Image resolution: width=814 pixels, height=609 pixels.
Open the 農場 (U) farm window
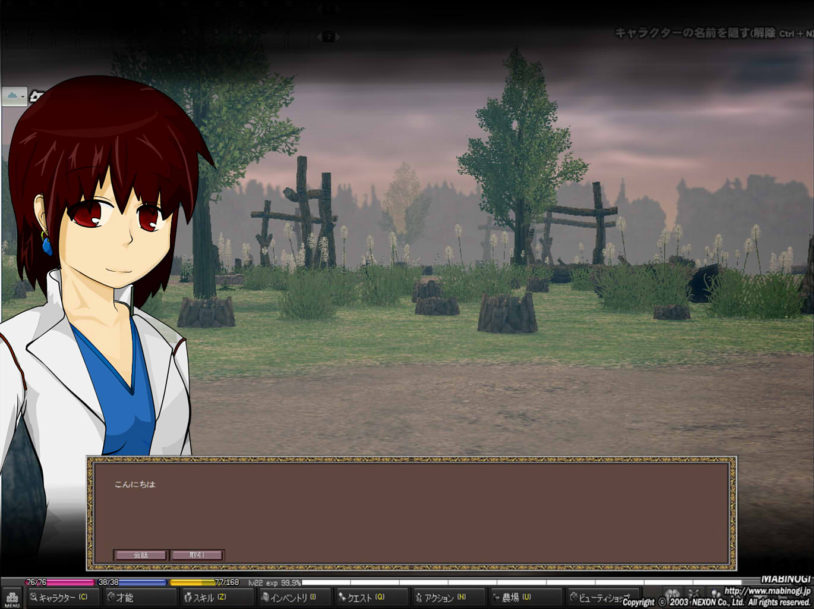(526, 597)
